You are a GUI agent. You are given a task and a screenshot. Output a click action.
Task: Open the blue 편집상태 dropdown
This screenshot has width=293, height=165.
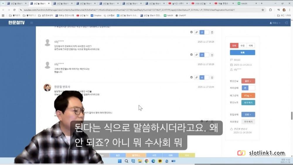248,114
